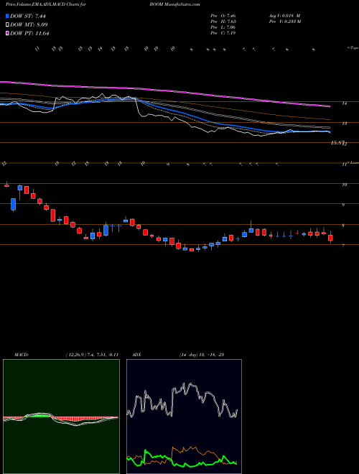The width and height of the screenshot is (359, 474).
Task: Click inside the dark blue ADX chart panel
Action: [184, 417]
